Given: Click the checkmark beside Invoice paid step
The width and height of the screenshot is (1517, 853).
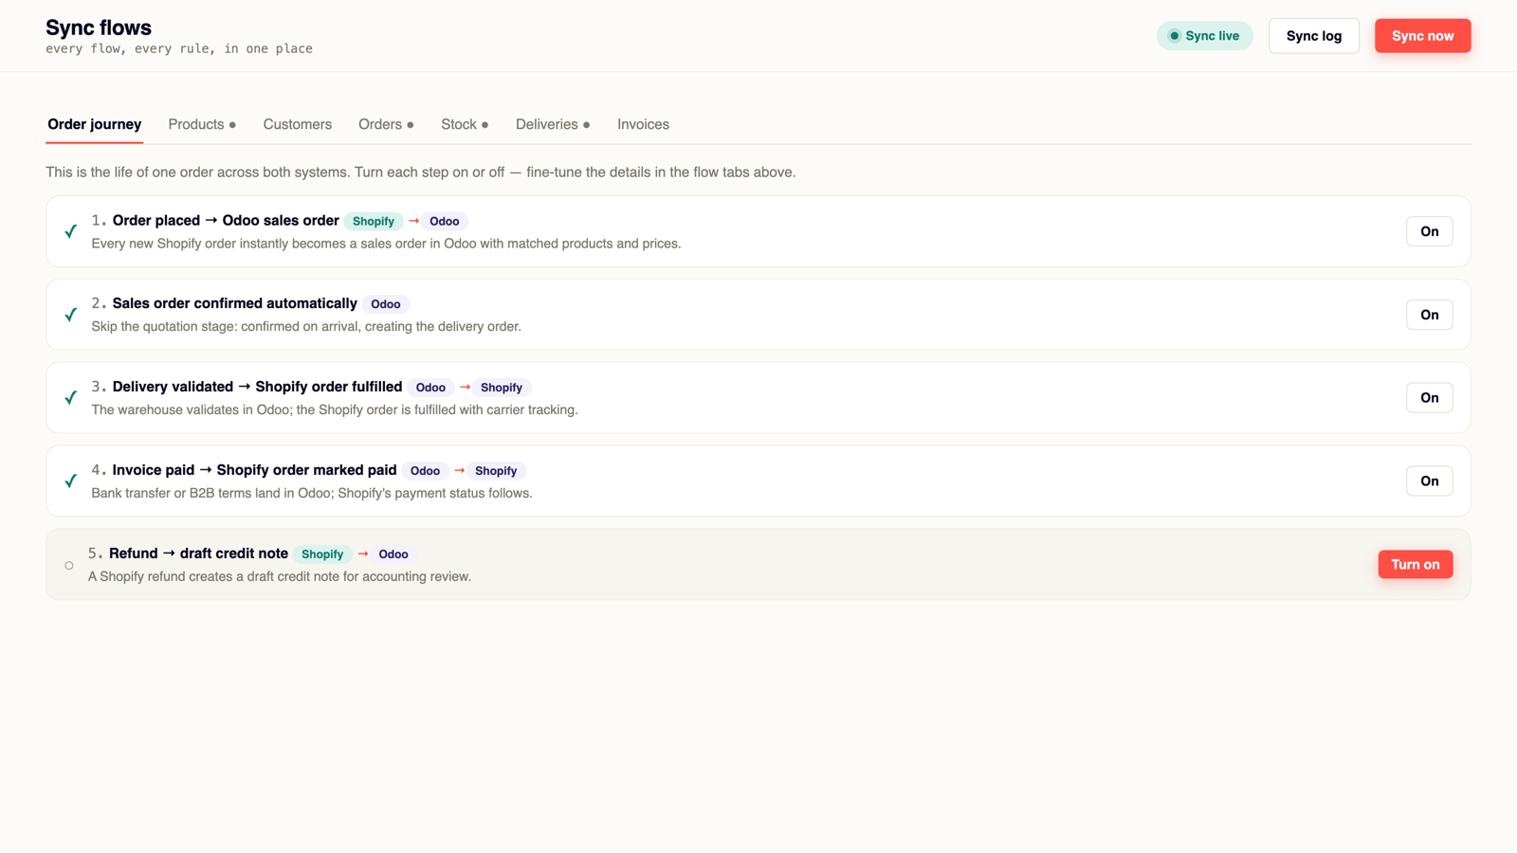Looking at the screenshot, I should coord(71,481).
